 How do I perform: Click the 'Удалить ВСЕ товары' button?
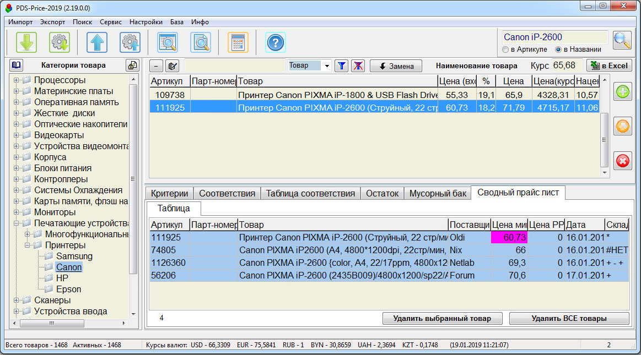569,318
